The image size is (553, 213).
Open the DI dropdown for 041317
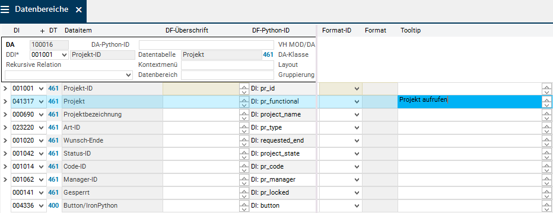tap(42, 102)
